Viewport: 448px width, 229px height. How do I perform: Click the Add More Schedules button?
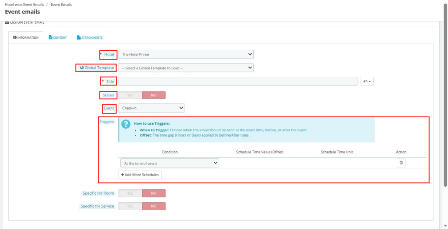point(140,175)
